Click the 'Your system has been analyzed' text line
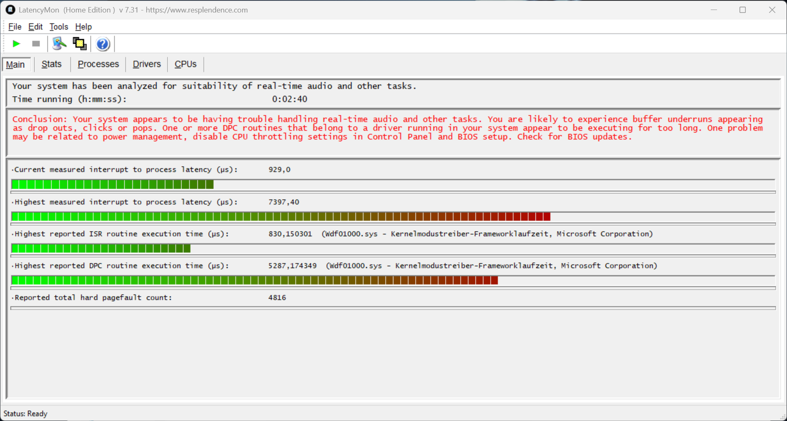 pyautogui.click(x=214, y=86)
